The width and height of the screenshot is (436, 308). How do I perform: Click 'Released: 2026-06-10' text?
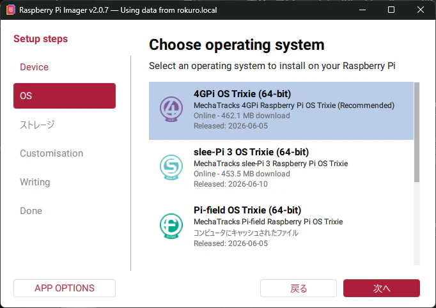click(x=231, y=184)
